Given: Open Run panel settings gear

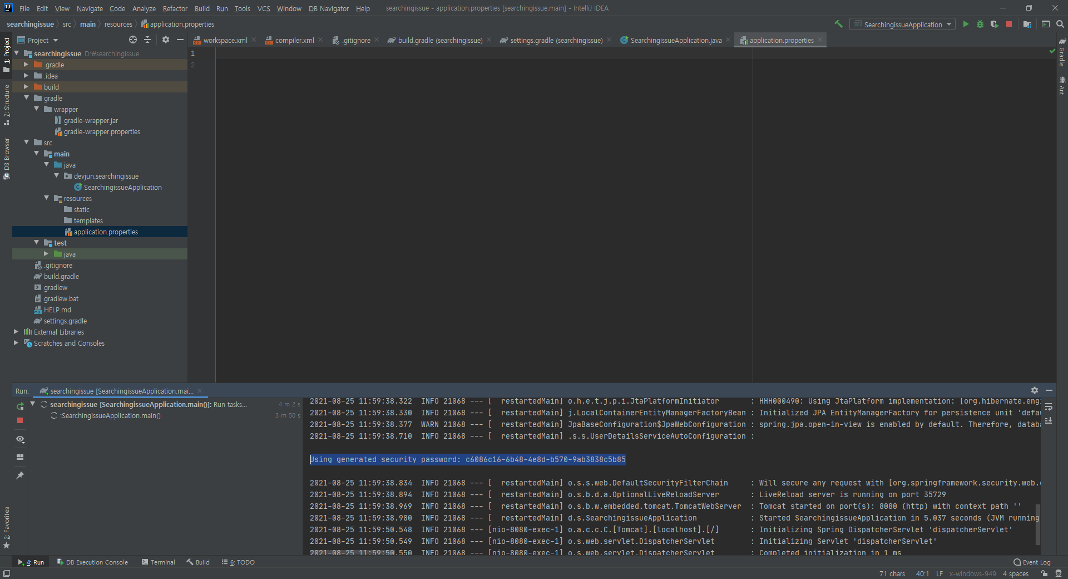Looking at the screenshot, I should pyautogui.click(x=1034, y=390).
